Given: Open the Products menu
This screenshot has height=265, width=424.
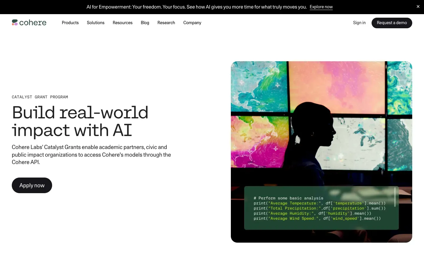Looking at the screenshot, I should 70,23.
